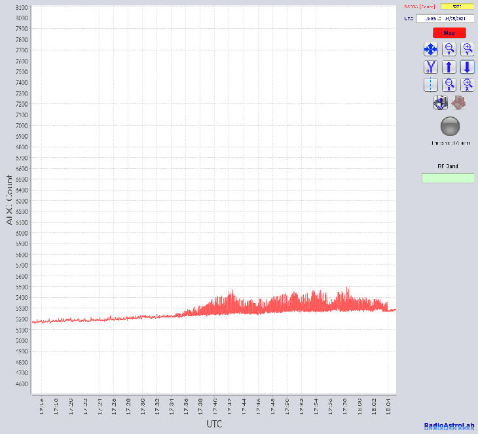Click the signal peak near 17:42
This screenshot has width=478, height=434.
[231, 291]
